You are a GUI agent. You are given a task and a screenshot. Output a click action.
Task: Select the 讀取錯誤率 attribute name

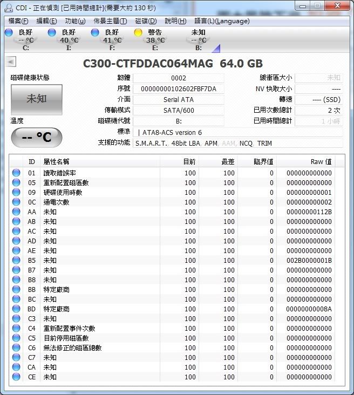(x=59, y=173)
